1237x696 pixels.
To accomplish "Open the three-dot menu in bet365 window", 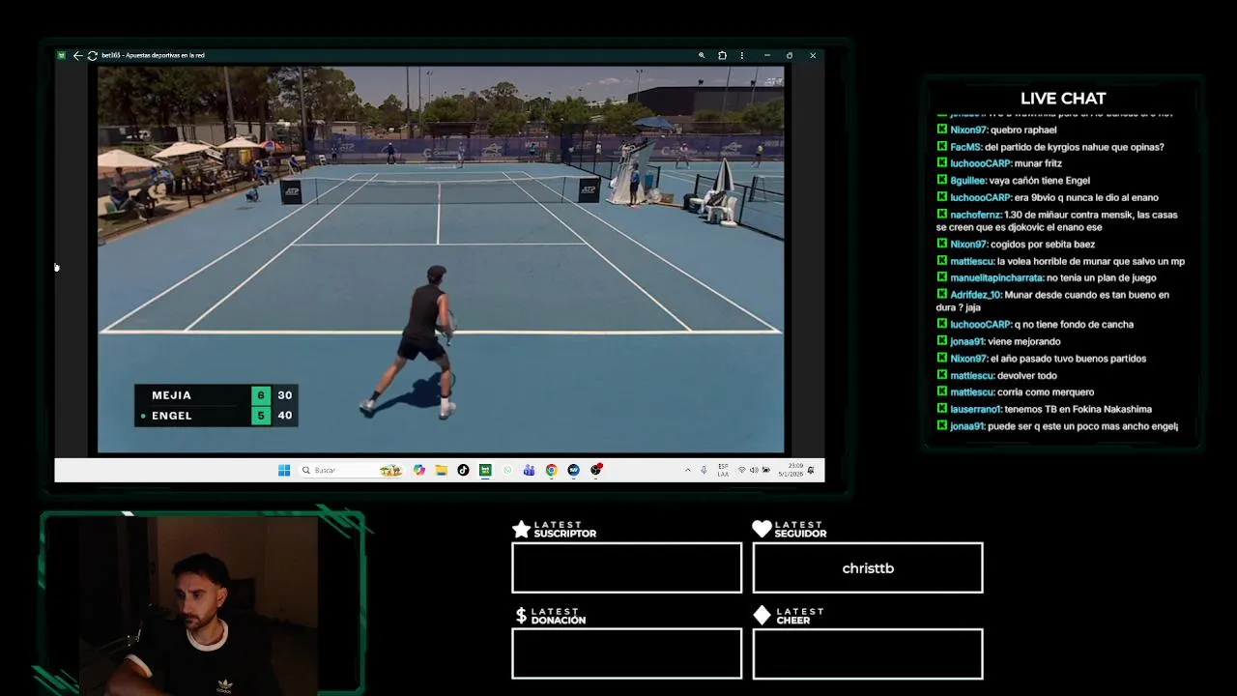I will tap(743, 55).
